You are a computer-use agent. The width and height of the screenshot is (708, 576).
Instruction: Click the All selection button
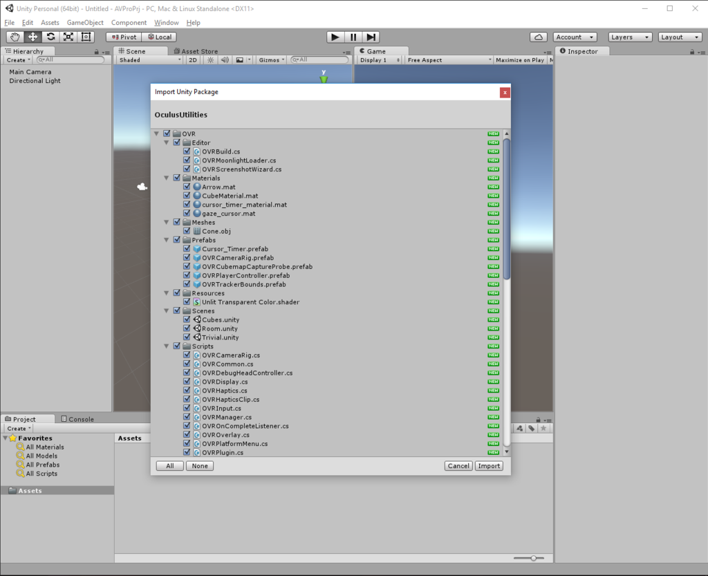coord(170,466)
